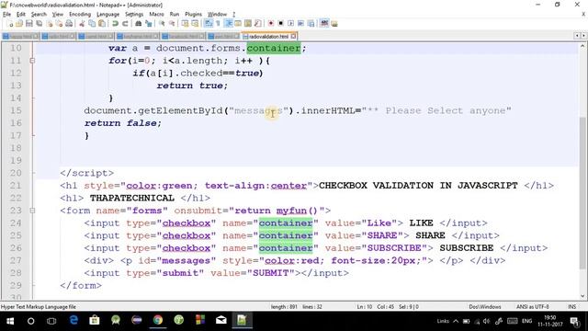Image resolution: width=588 pixels, height=331 pixels.
Task: Play back recorded macro icon
Action: click(x=290, y=24)
